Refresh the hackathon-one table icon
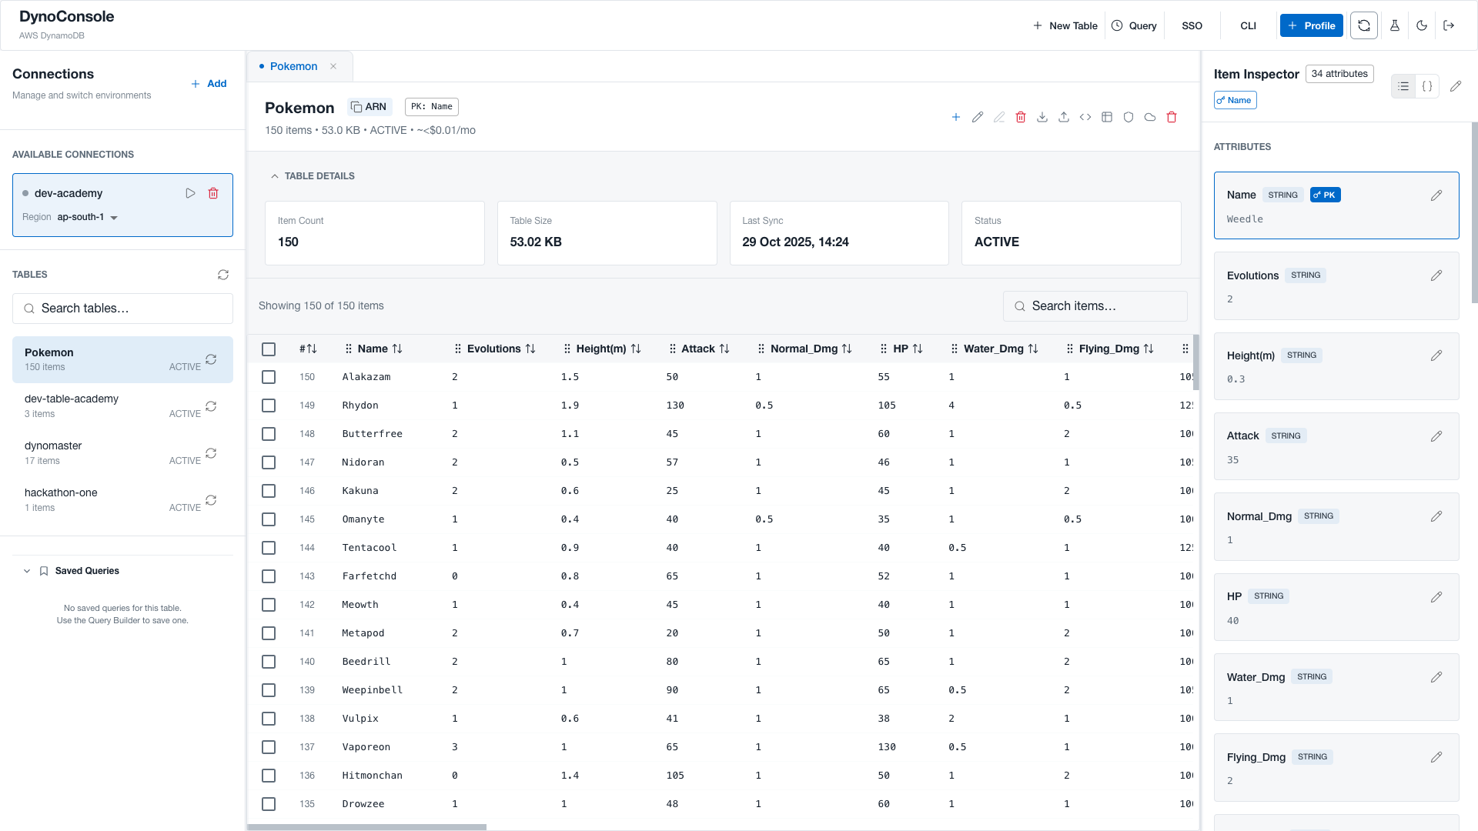This screenshot has width=1478, height=831. point(211,500)
